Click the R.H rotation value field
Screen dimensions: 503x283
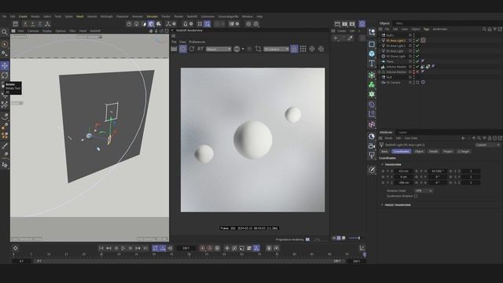[438, 171]
